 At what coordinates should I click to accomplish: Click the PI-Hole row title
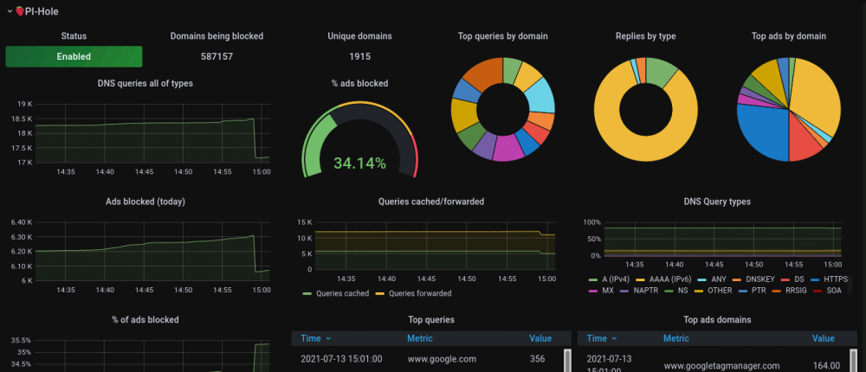click(x=42, y=11)
